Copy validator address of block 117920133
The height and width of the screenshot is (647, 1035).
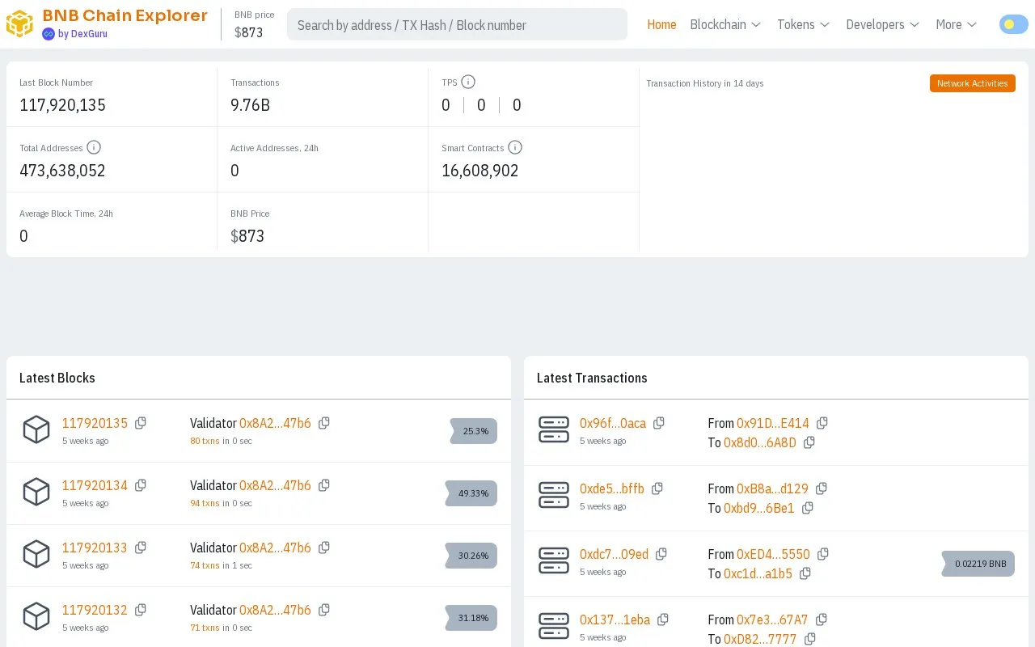coord(324,548)
